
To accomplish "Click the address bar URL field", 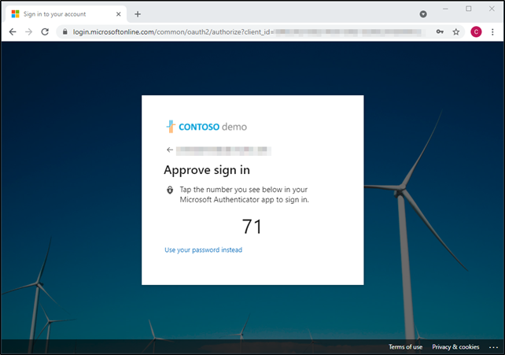I will pyautogui.click(x=236, y=31).
